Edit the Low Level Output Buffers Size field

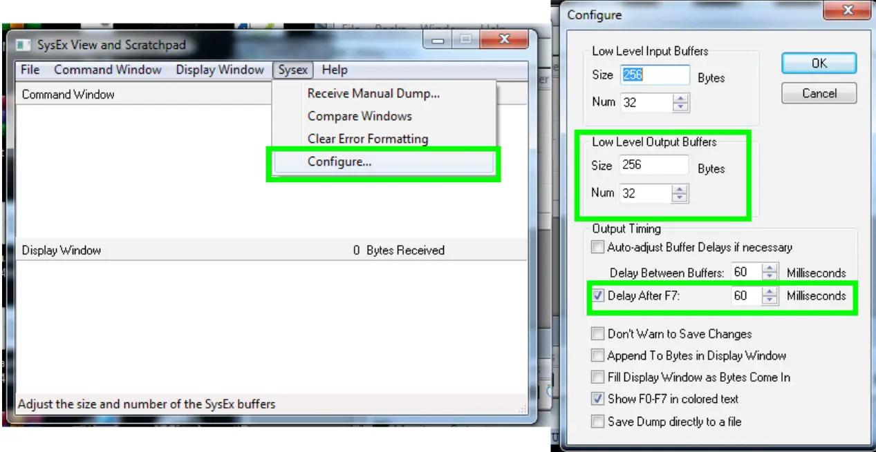coord(653,166)
